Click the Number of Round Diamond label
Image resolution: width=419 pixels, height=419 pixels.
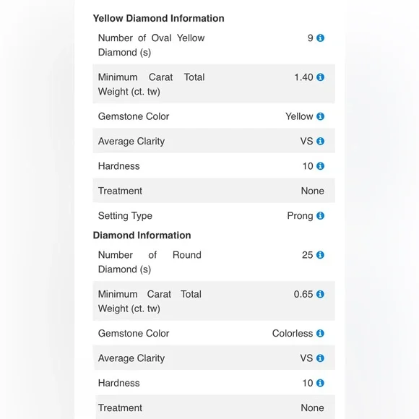click(x=150, y=262)
